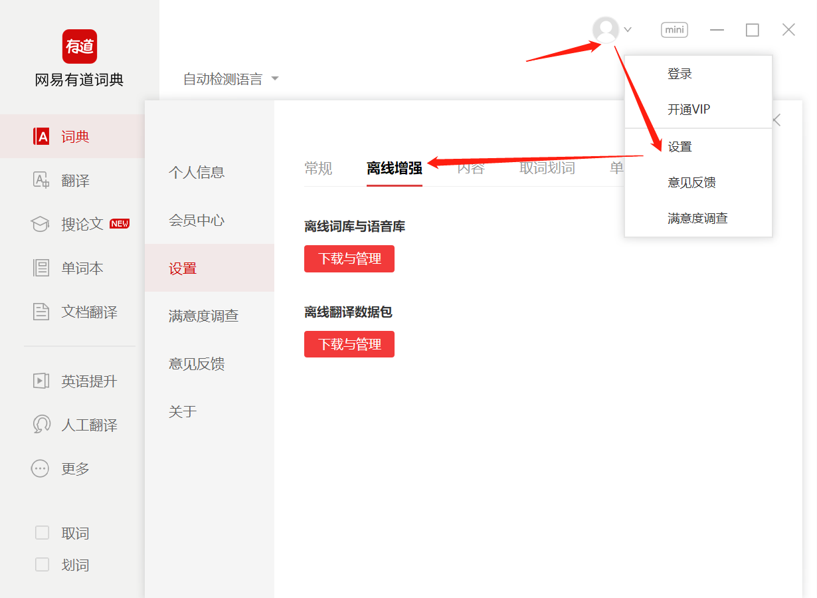Open the 单词本 wordbook icon
The width and height of the screenshot is (817, 598).
click(41, 268)
